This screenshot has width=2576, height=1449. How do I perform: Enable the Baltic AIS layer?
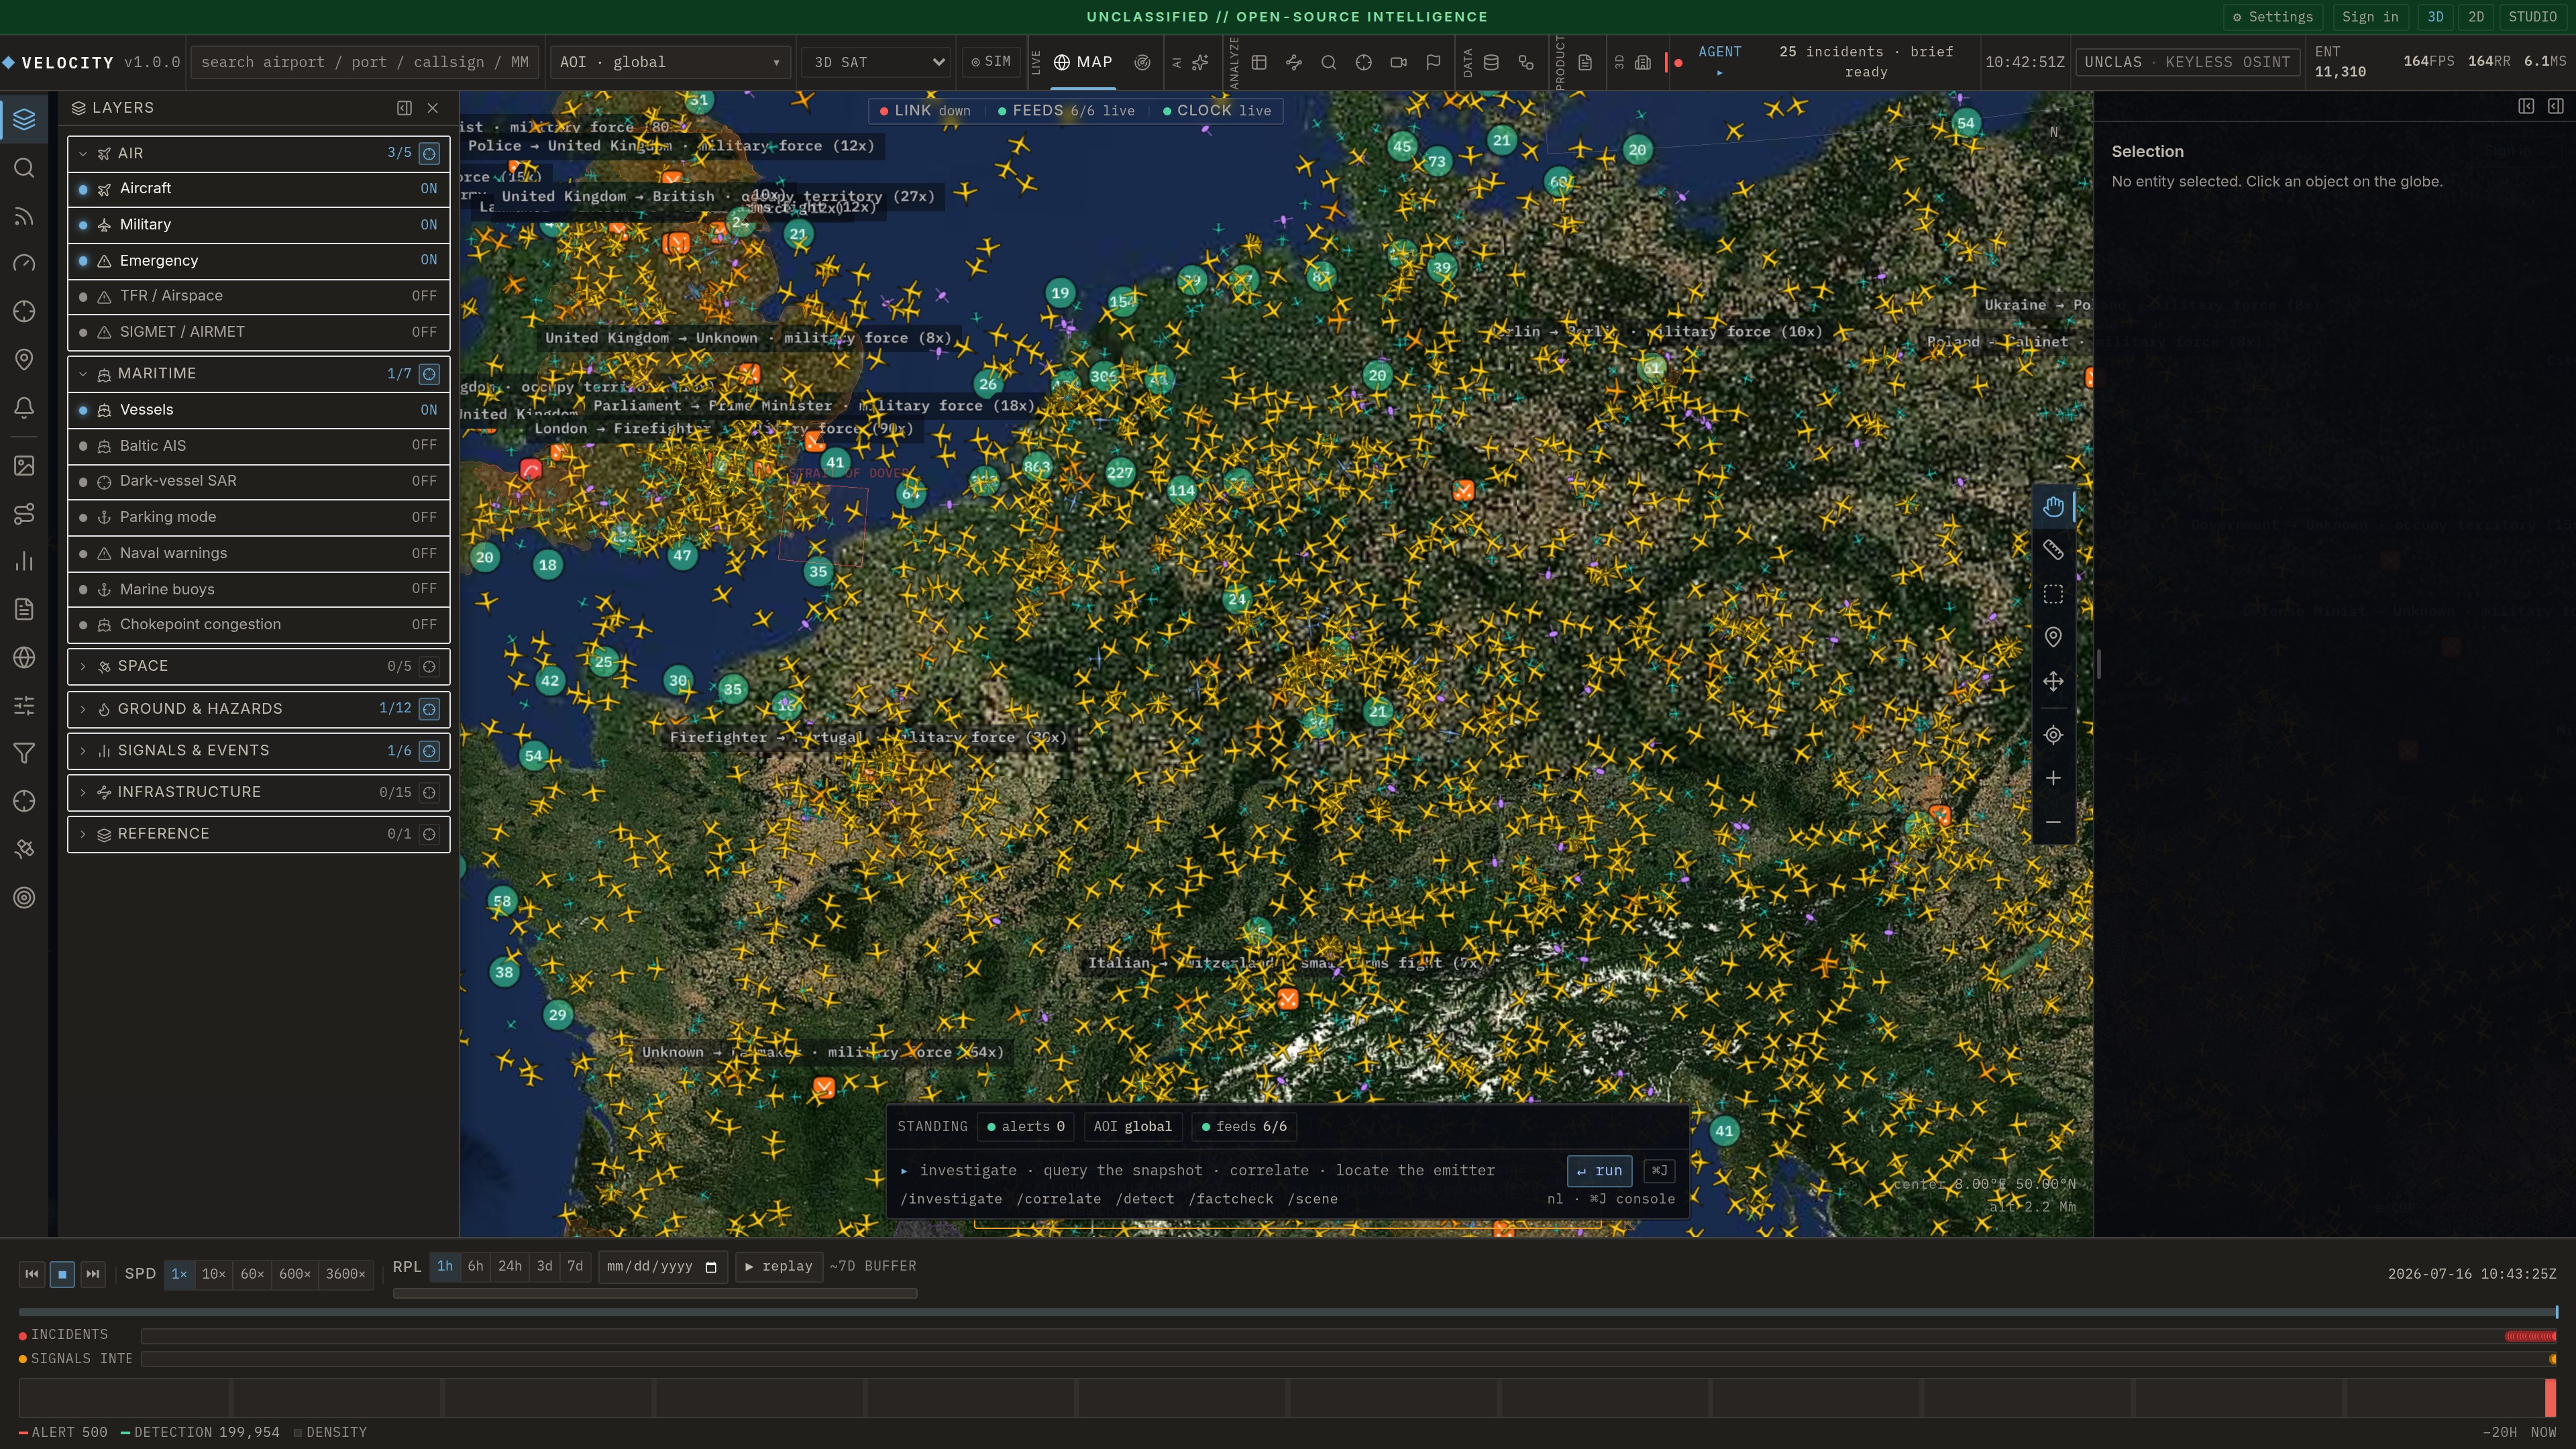tap(258, 446)
